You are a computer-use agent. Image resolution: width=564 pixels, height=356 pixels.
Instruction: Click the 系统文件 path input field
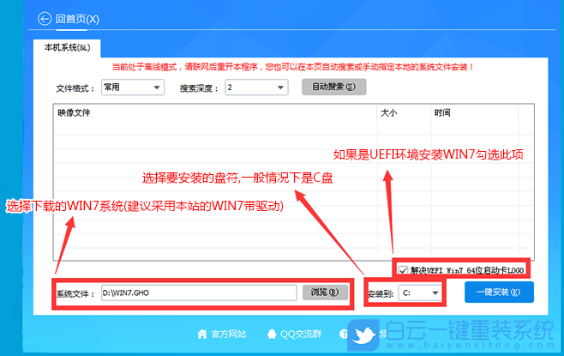(x=199, y=293)
